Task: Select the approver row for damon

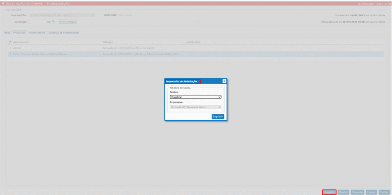Action: pos(17,48)
